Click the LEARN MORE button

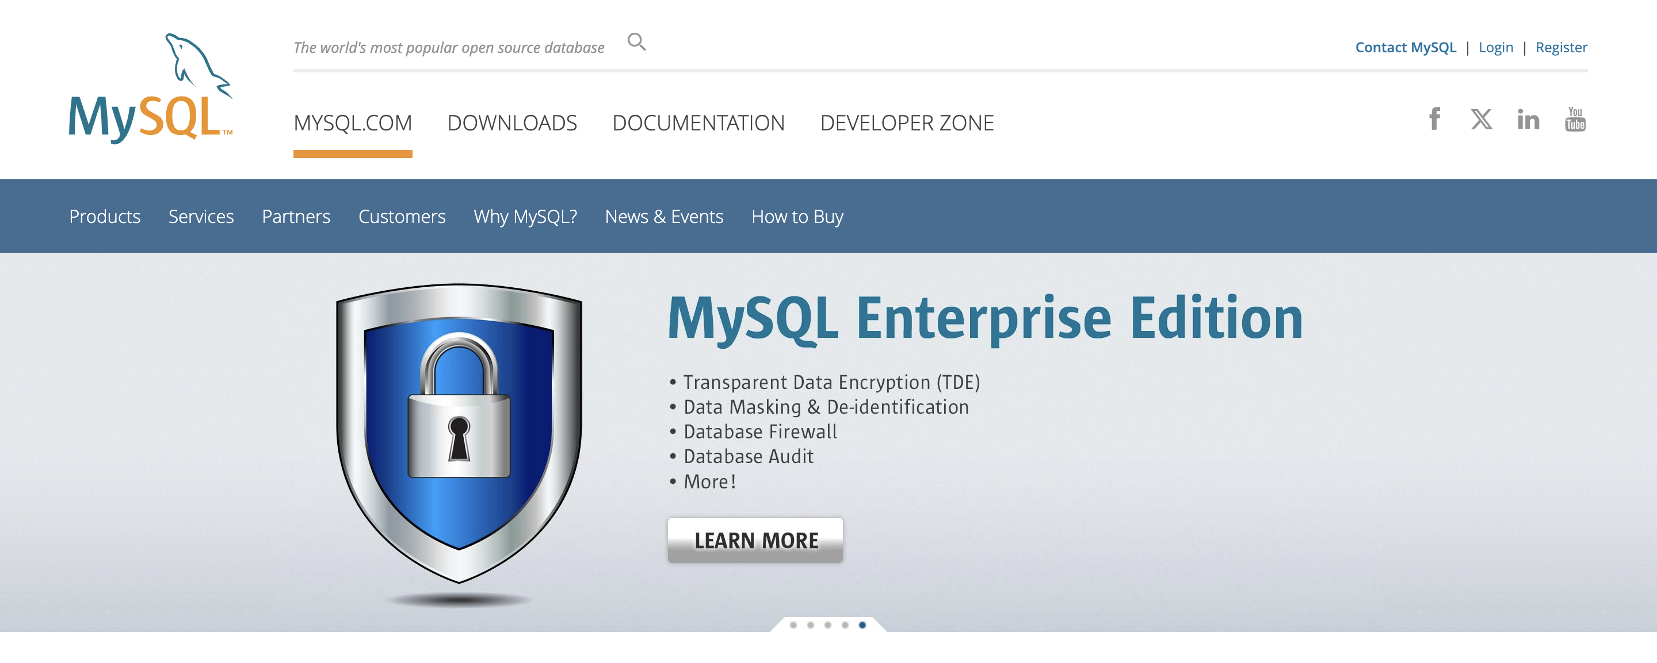[x=754, y=540]
